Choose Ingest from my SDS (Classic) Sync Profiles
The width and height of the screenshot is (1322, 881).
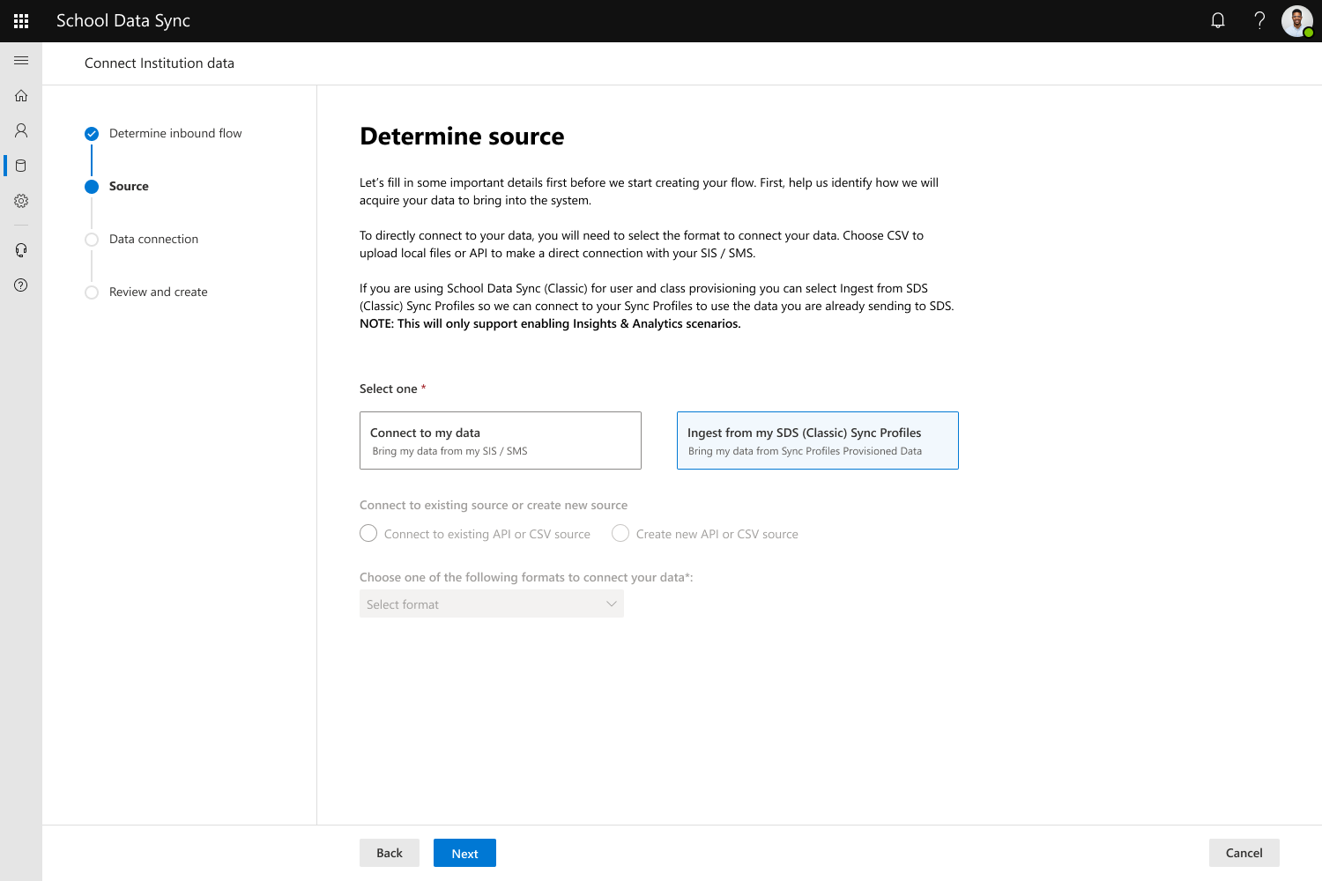tap(818, 440)
